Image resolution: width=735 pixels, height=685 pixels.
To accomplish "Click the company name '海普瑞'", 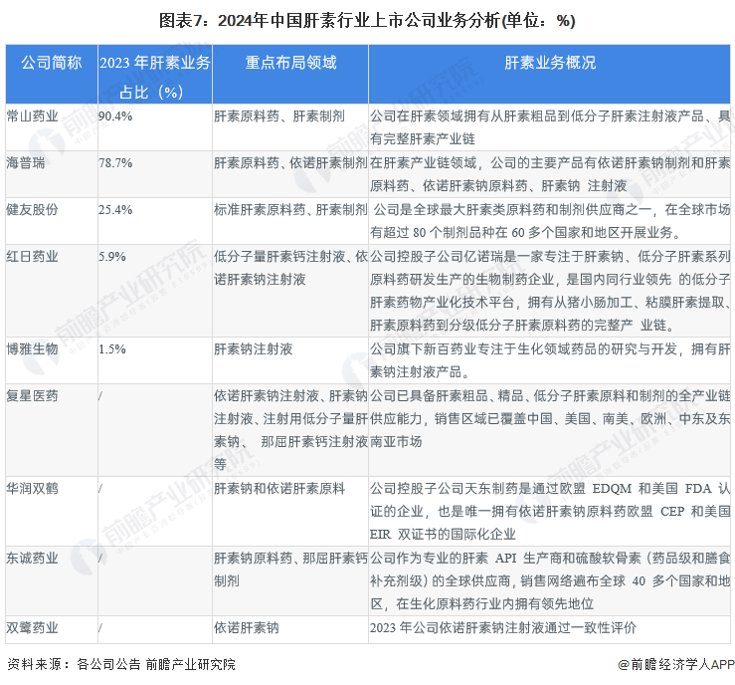I will pos(25,163).
